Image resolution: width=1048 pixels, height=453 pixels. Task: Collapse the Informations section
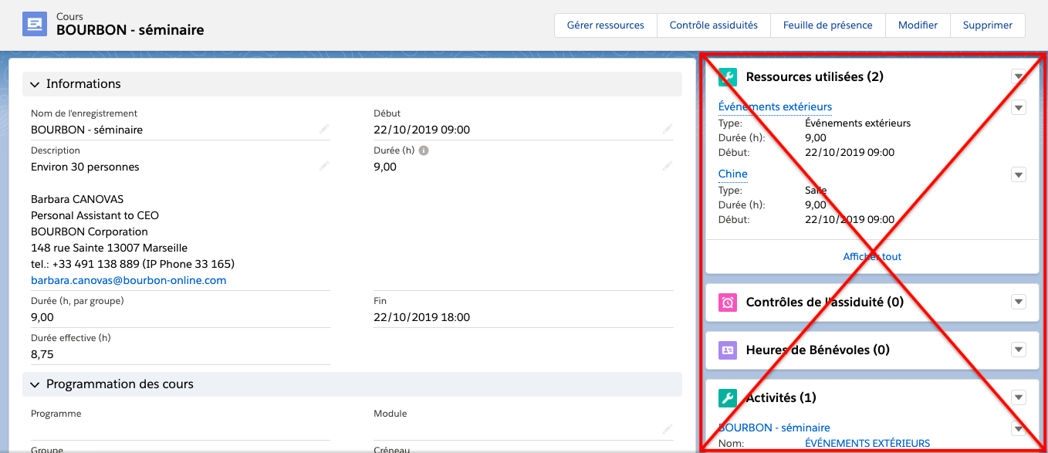coord(35,84)
